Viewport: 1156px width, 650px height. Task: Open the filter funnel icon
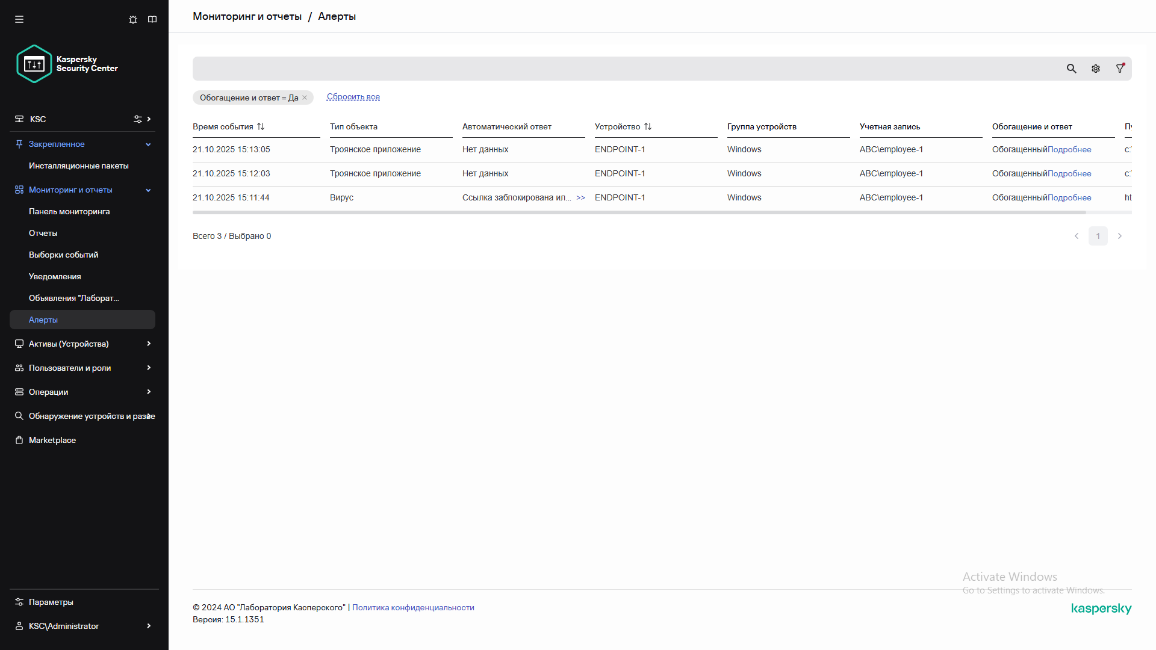tap(1120, 69)
